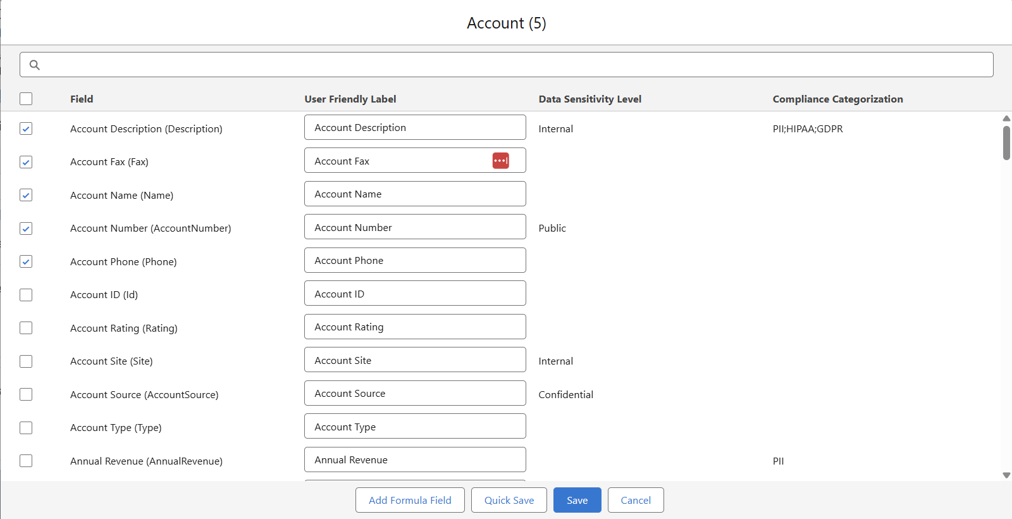Uncheck the Account Description checkbox

click(26, 128)
